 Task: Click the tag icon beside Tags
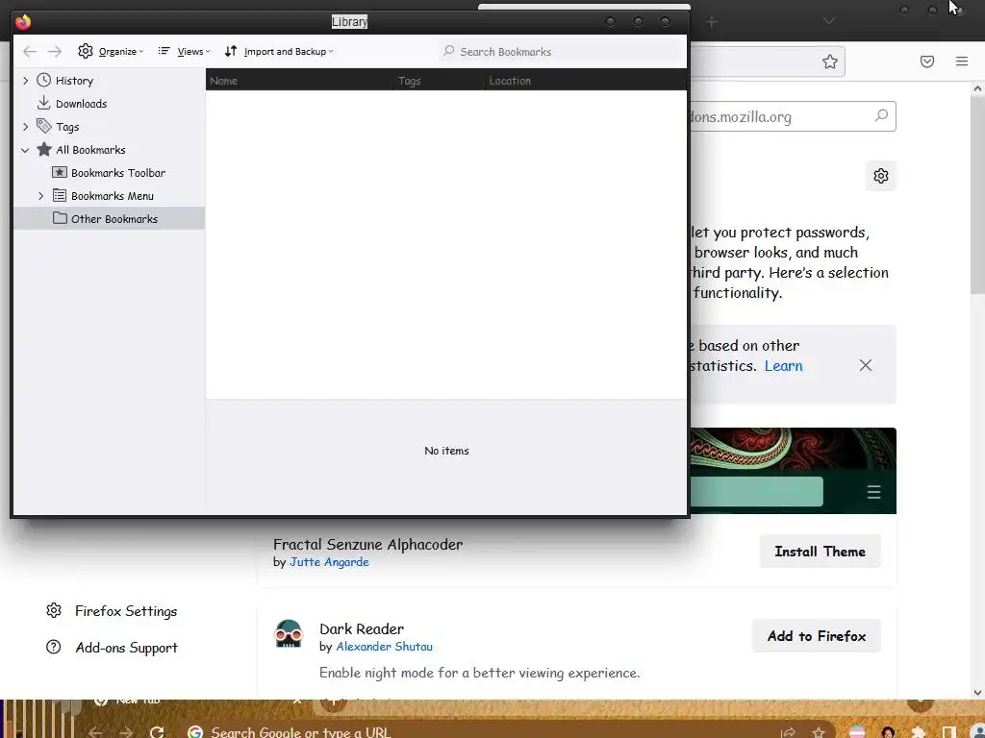(43, 126)
